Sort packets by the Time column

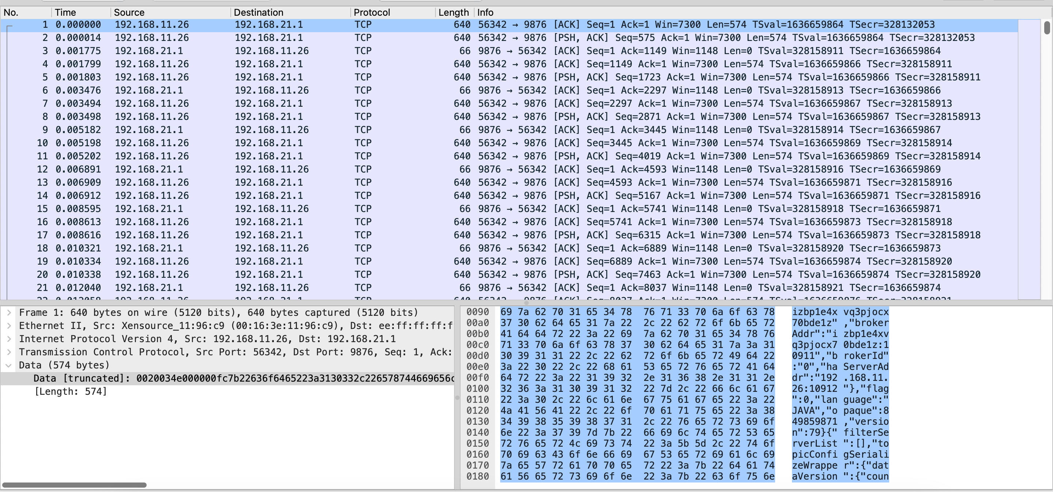pyautogui.click(x=65, y=12)
